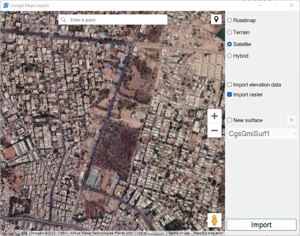Image resolution: width=300 pixels, height=236 pixels.
Task: Zoom out with the minus button
Action: coord(214,131)
